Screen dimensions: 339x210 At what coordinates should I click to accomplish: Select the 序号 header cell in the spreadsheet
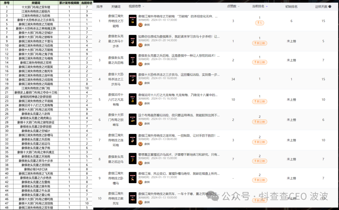click(7, 3)
